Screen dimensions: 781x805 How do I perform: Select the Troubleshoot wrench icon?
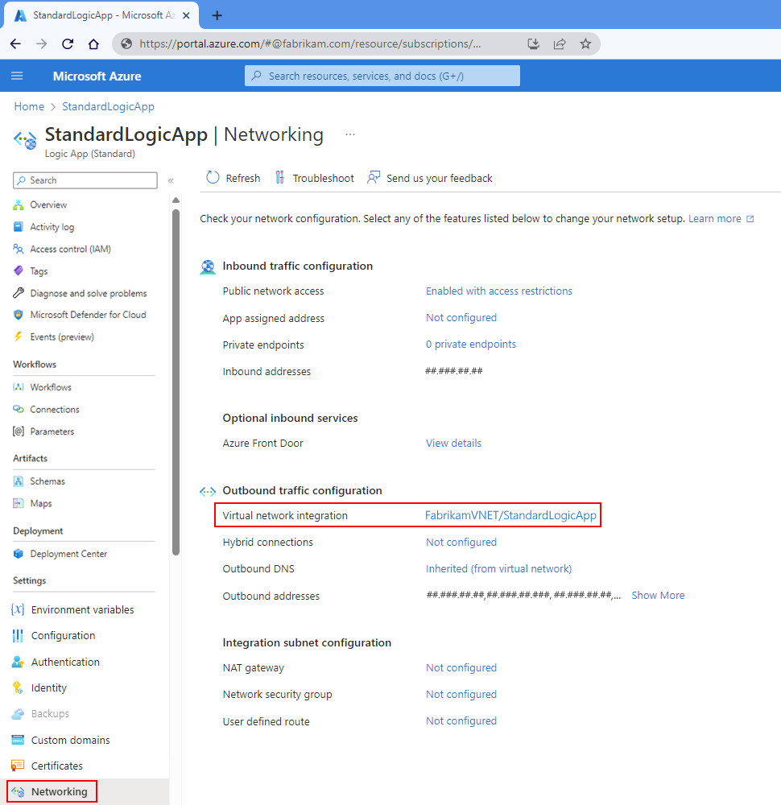(x=280, y=177)
